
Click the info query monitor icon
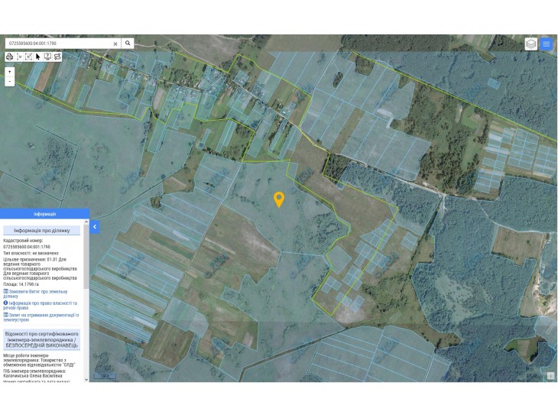[x=47, y=57]
